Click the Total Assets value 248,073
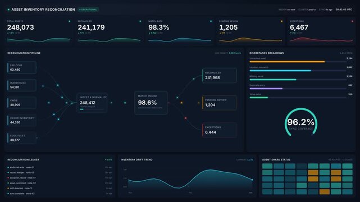Screen dimensions: 360x202 coord(20,27)
